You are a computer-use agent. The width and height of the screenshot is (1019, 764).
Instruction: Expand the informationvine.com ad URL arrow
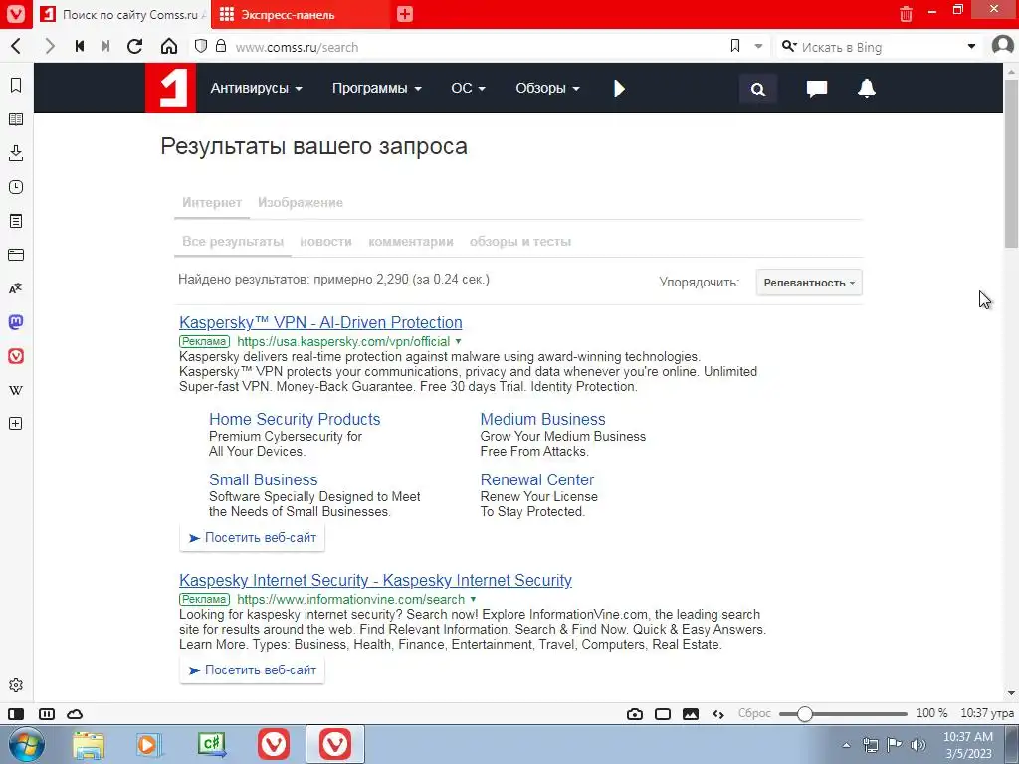point(473,599)
